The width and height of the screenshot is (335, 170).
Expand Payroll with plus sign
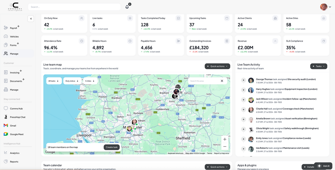point(18,26)
